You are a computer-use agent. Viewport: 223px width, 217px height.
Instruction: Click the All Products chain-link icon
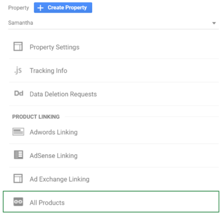18,202
